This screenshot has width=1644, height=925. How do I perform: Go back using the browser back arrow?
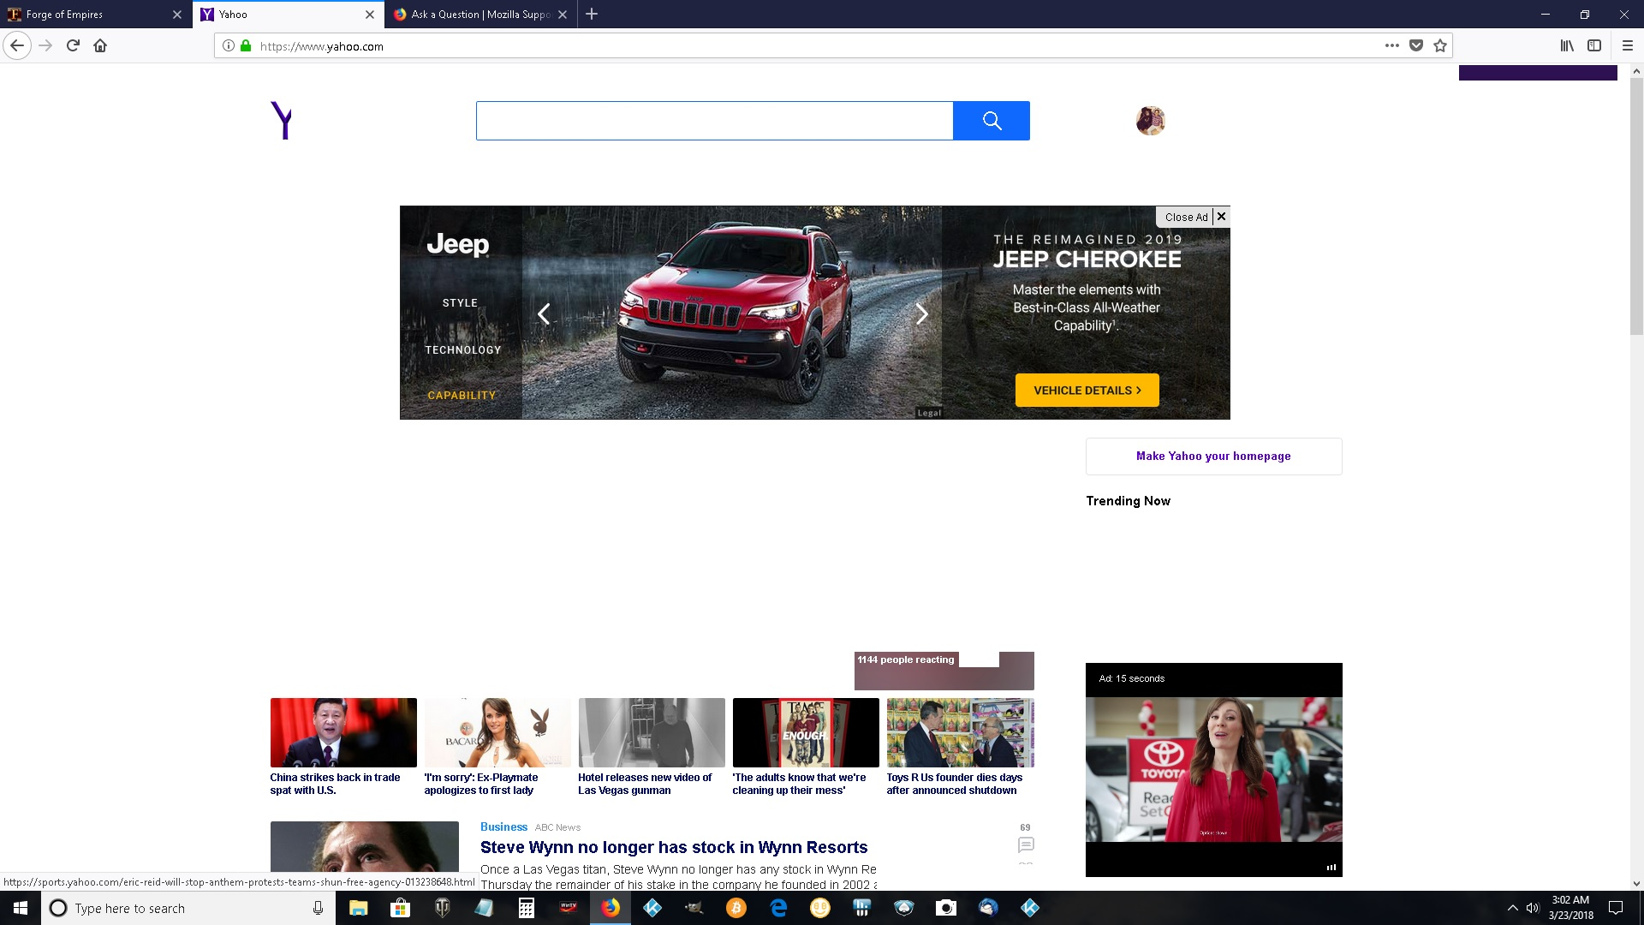click(17, 45)
